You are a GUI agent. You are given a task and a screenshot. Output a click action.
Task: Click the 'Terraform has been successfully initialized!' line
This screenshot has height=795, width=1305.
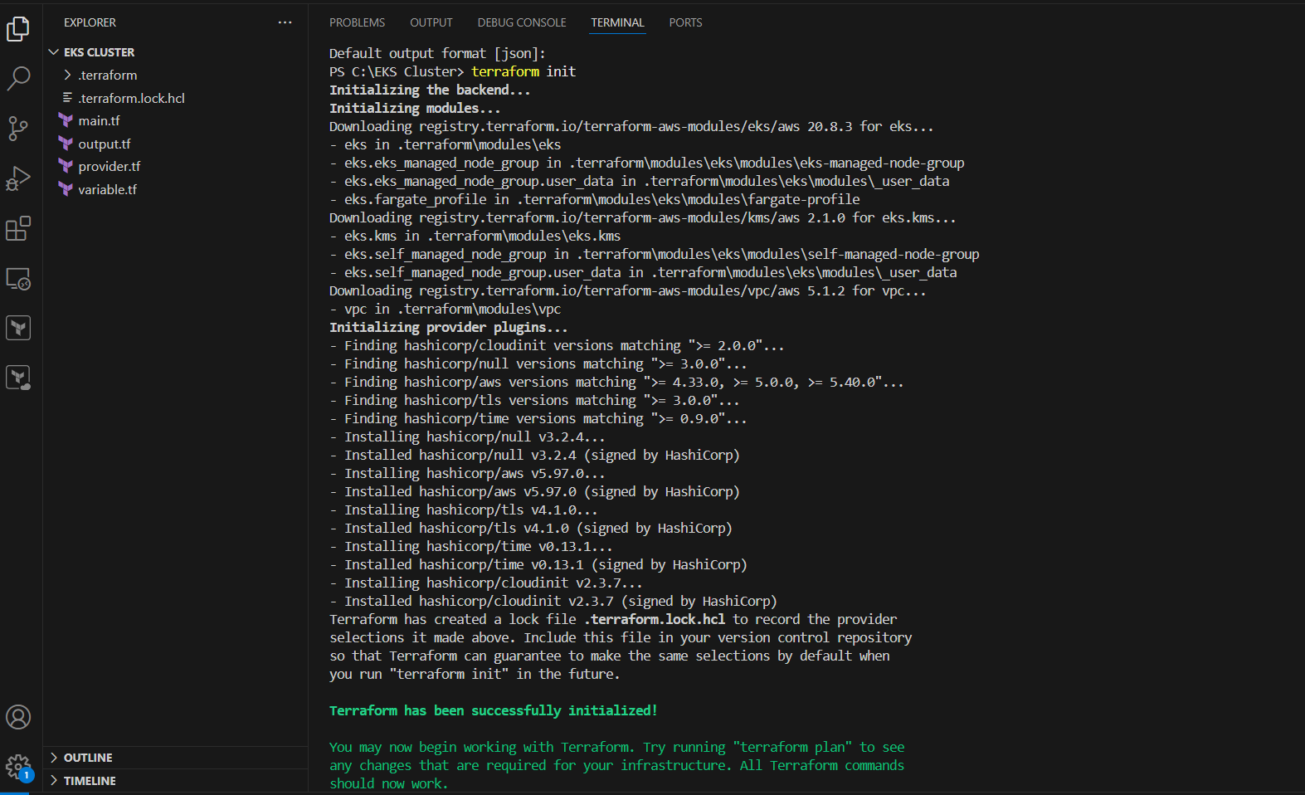494,710
